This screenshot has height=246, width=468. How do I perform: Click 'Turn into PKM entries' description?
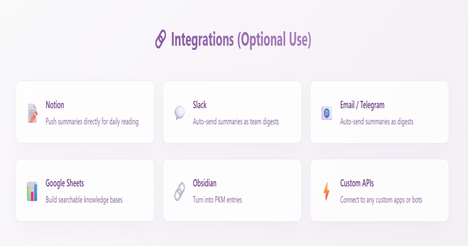coord(217,200)
